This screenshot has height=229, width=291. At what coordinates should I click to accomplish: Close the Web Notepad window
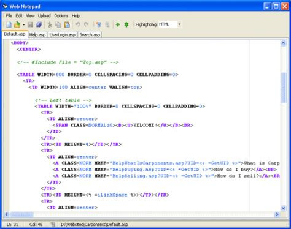point(285,6)
